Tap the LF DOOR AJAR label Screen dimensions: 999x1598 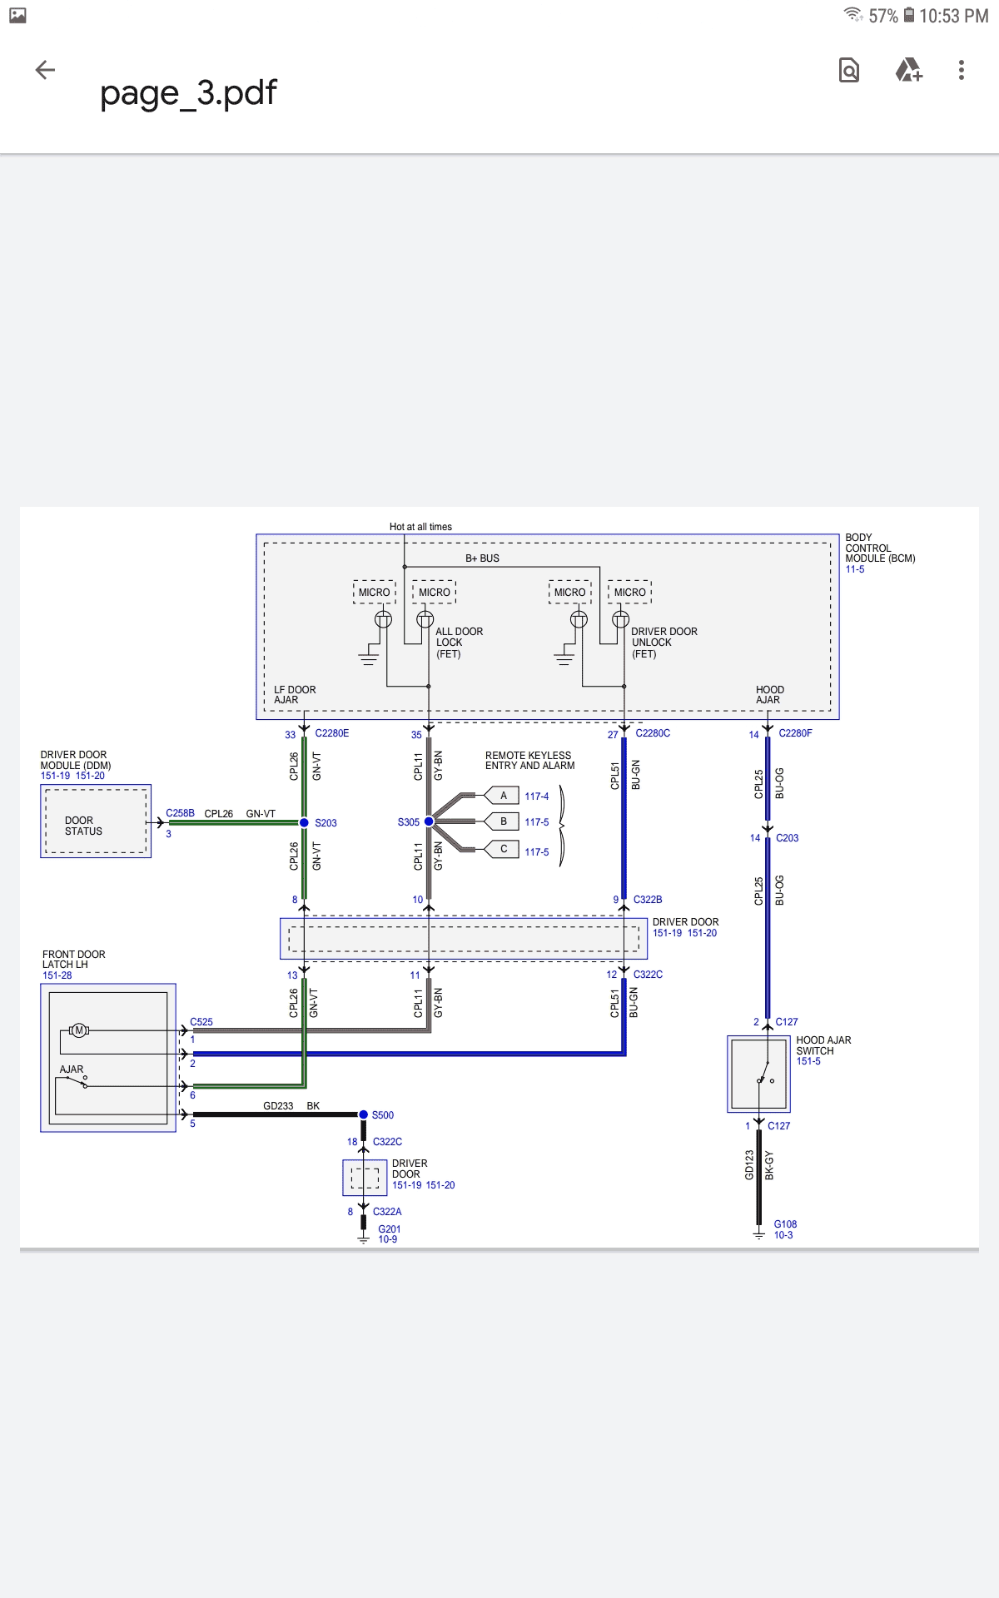click(295, 695)
